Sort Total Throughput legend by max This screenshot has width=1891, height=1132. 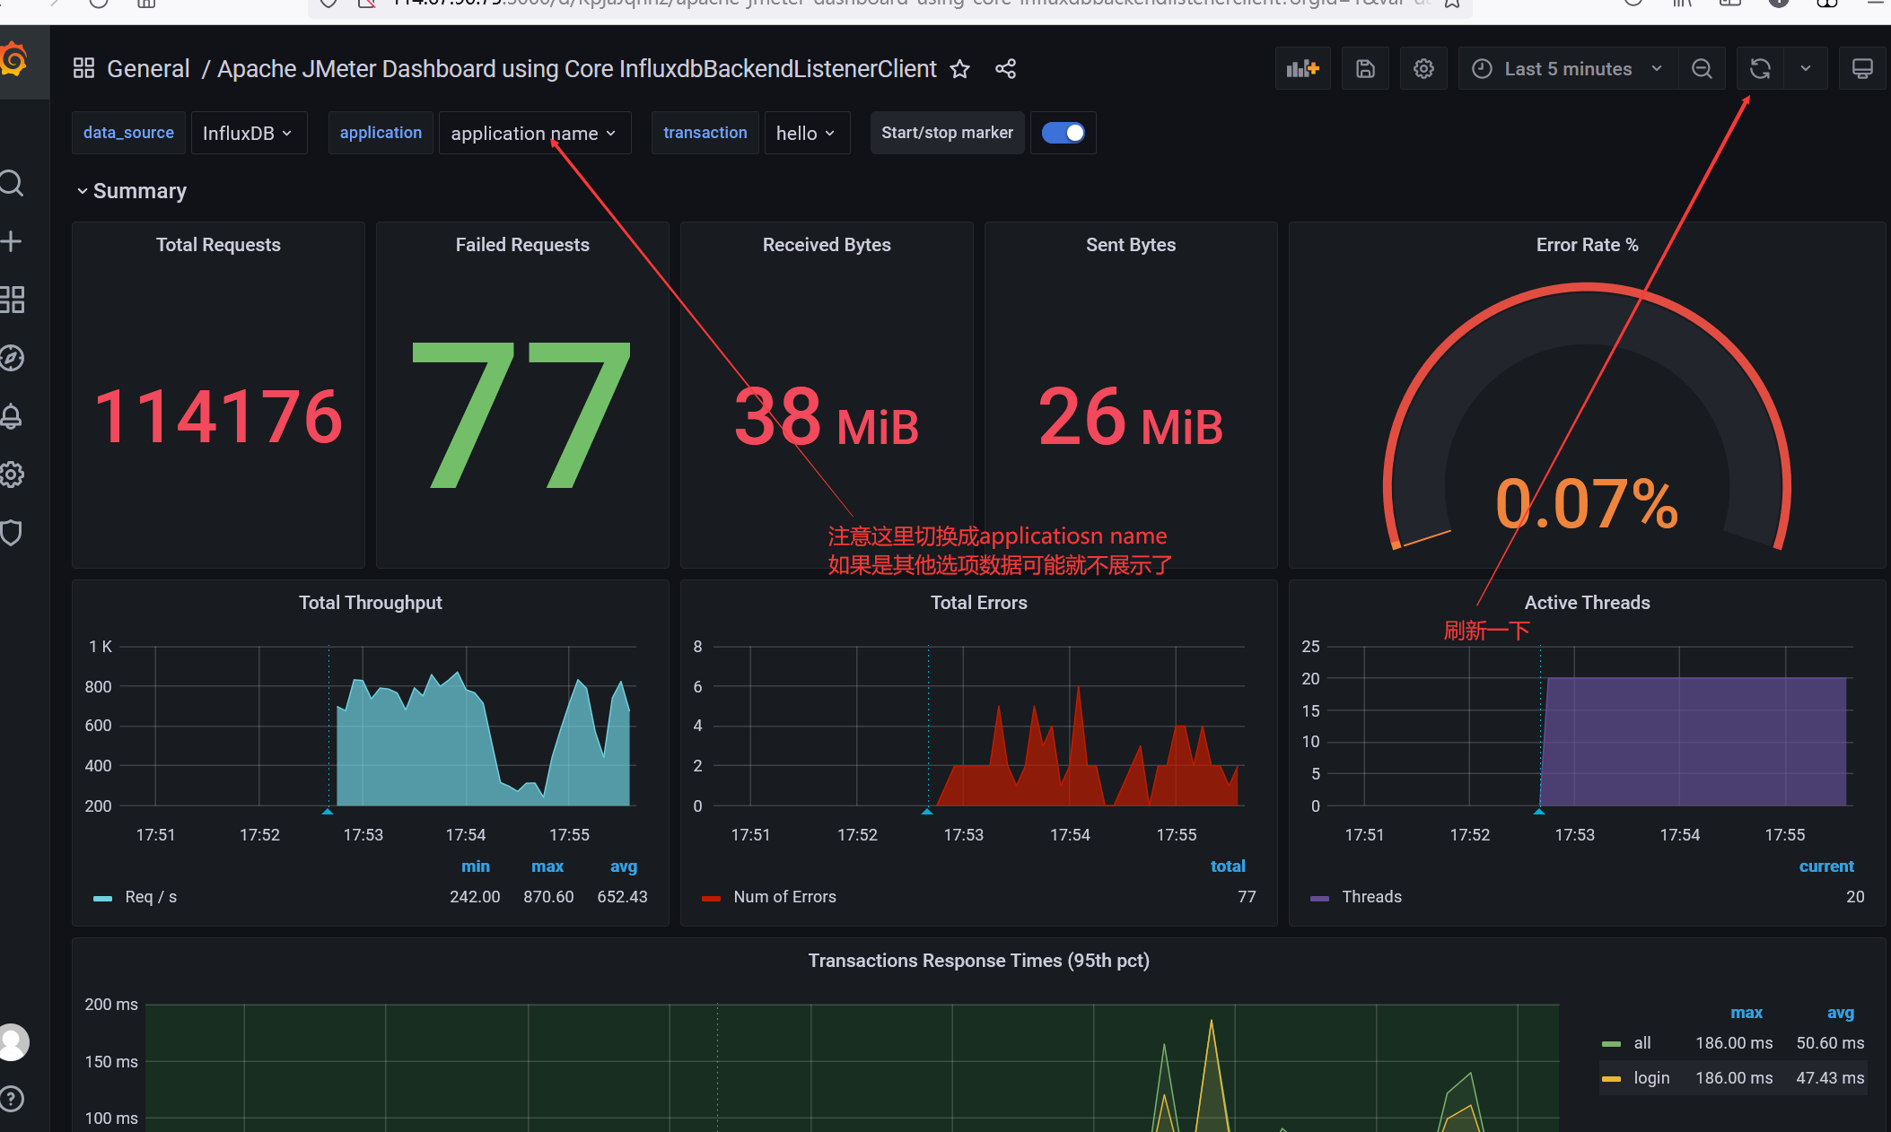(x=547, y=866)
